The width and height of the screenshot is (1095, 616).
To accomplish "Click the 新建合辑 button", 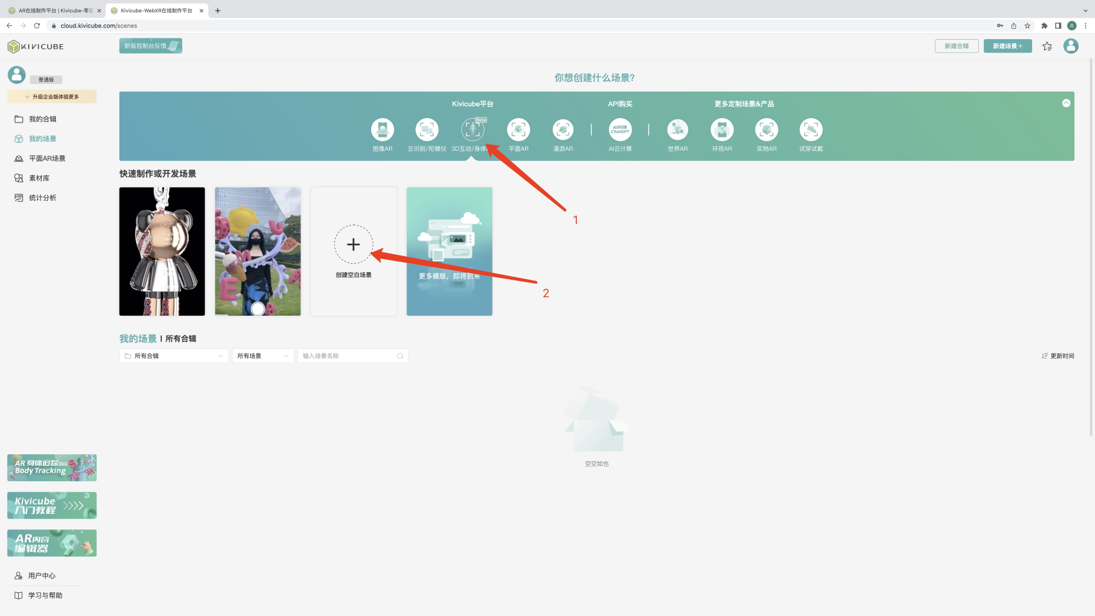I will [956, 46].
